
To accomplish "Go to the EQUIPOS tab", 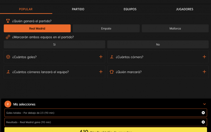I will click(x=130, y=9).
